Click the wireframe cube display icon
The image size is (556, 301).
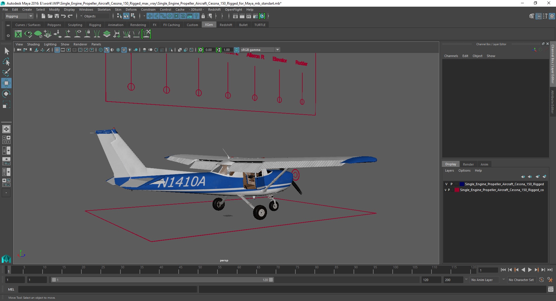pyautogui.click(x=101, y=50)
